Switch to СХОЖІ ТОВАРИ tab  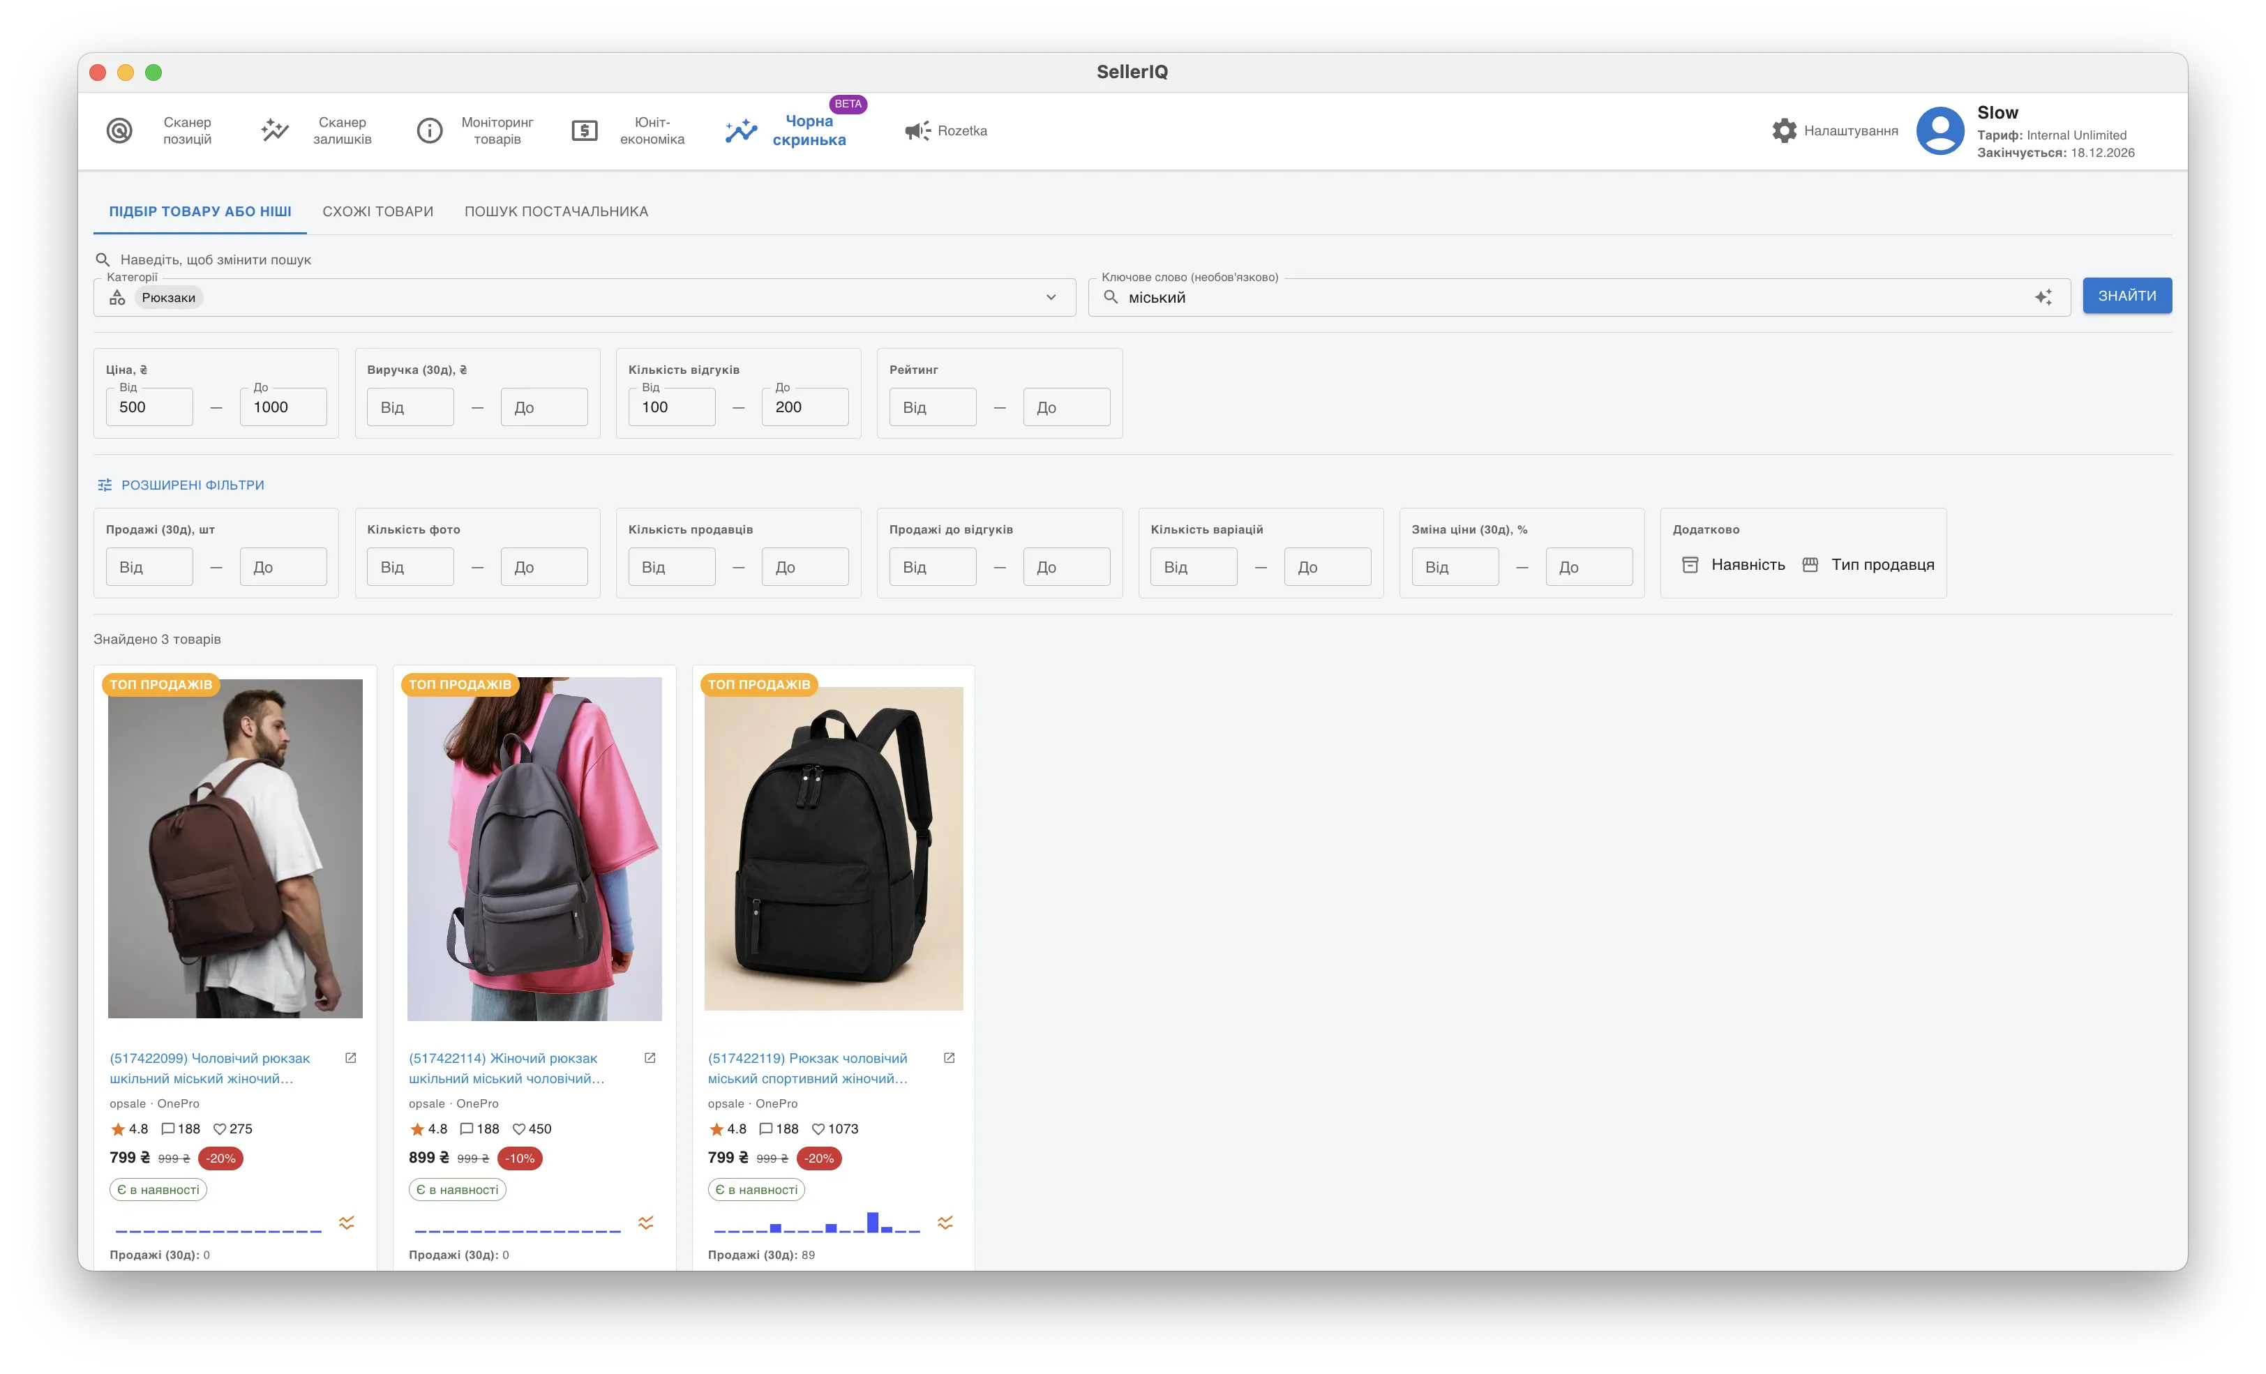pos(378,211)
